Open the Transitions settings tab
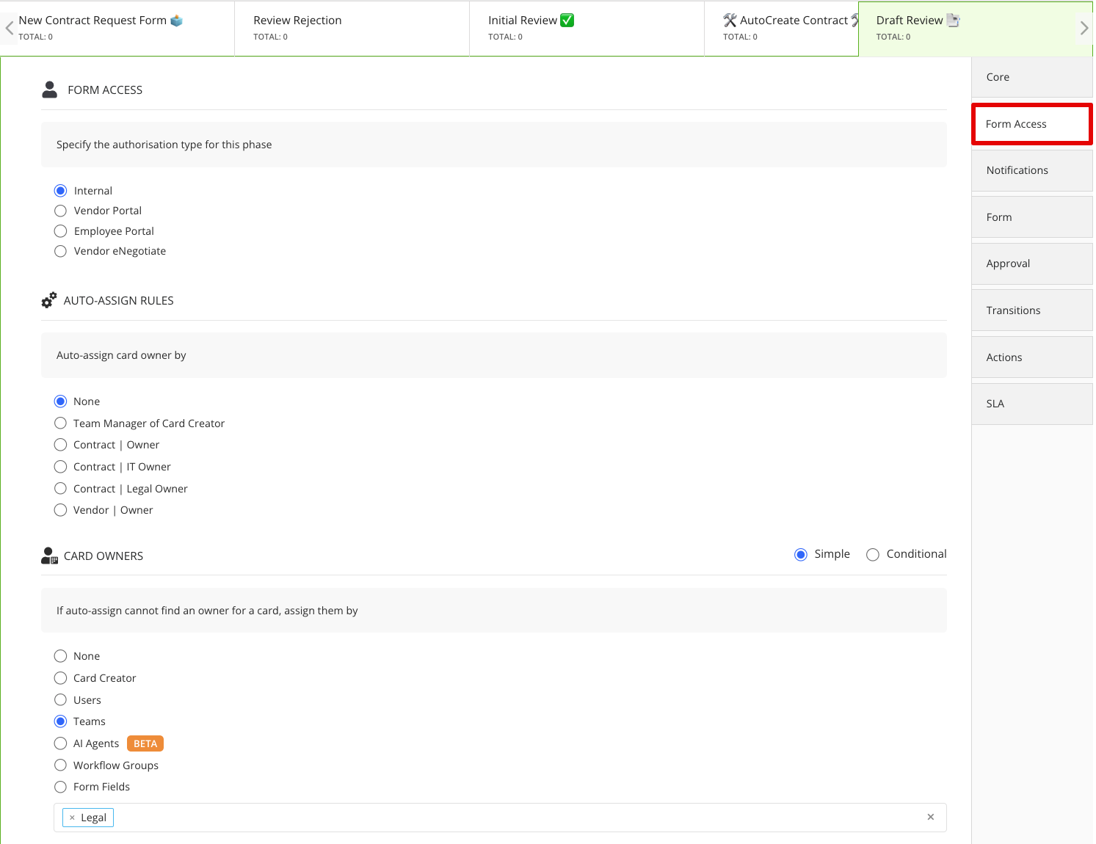The image size is (1096, 844). 1032,310
